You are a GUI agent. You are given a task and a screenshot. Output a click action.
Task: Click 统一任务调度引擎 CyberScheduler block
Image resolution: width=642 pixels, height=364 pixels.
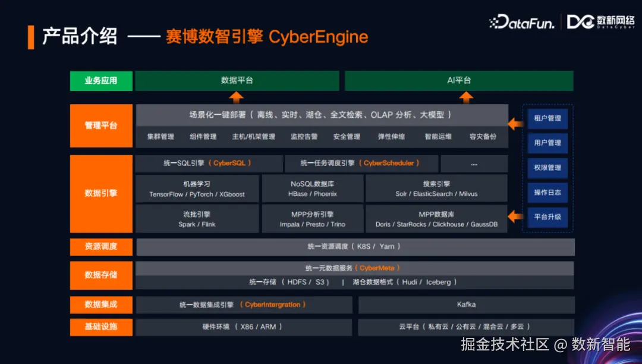[x=361, y=164]
